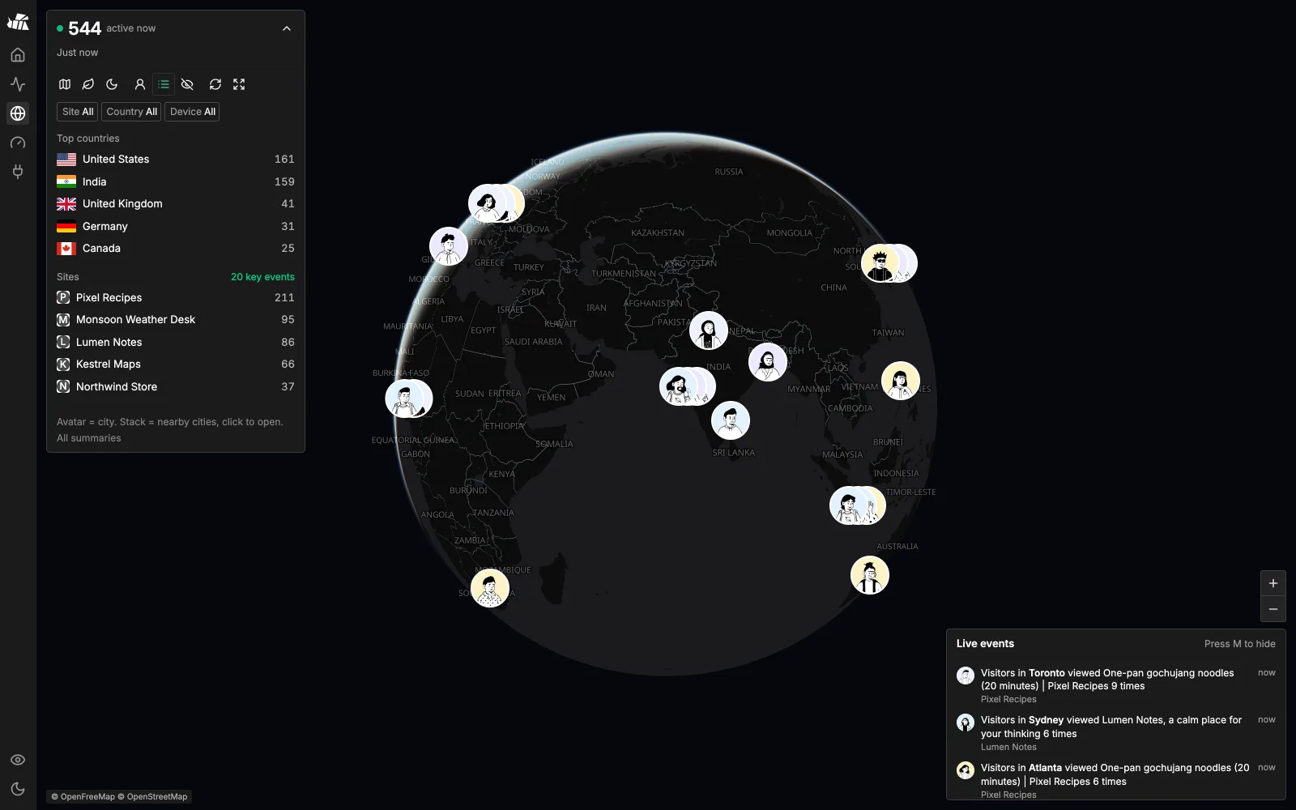Toggle the avatar person icon in toolbar
This screenshot has height=810, width=1296.
[139, 84]
